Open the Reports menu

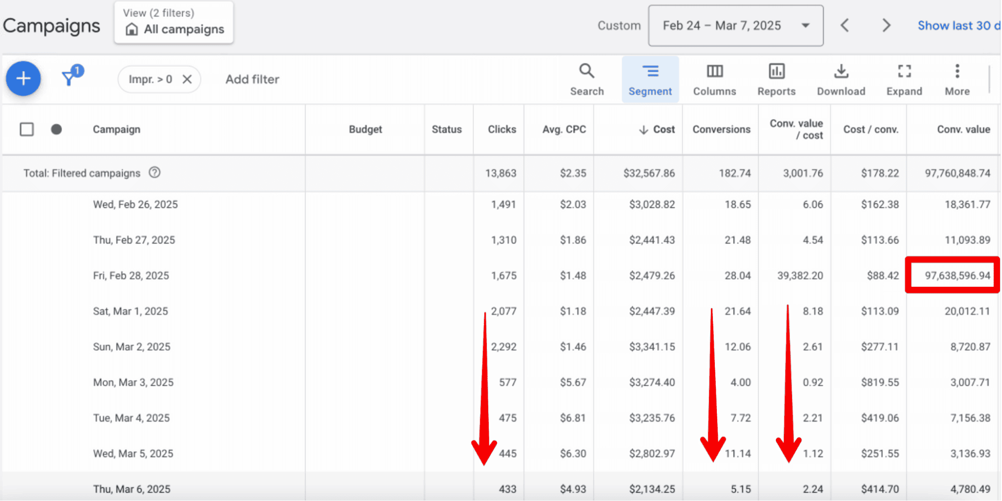click(x=776, y=80)
